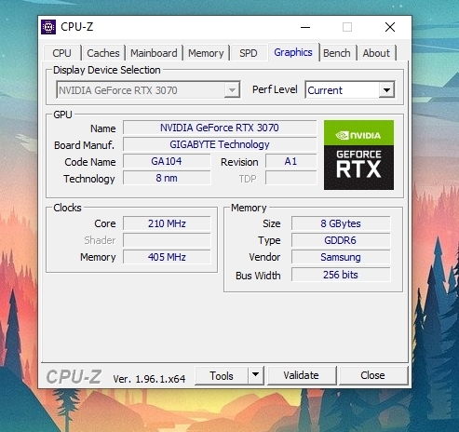Minimize the CPU-Z window

coord(305,27)
